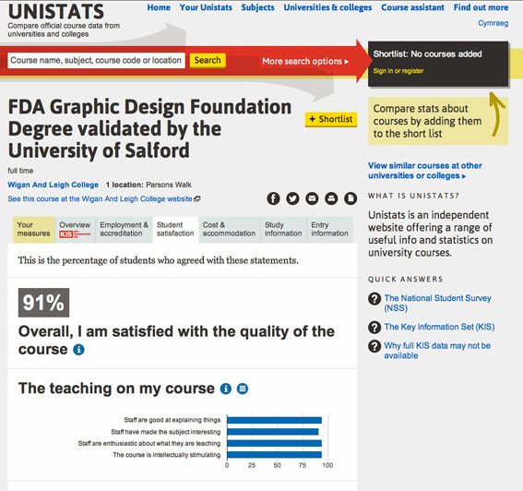Open 'Course assistant' navigation link
The image size is (523, 491).
412,7
